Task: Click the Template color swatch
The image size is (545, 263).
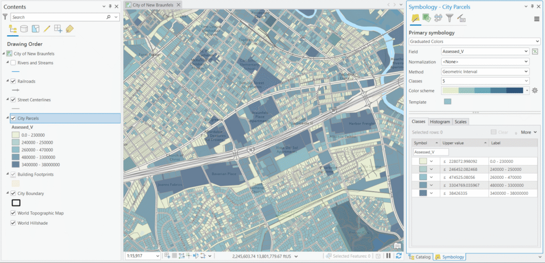Action: (x=448, y=102)
